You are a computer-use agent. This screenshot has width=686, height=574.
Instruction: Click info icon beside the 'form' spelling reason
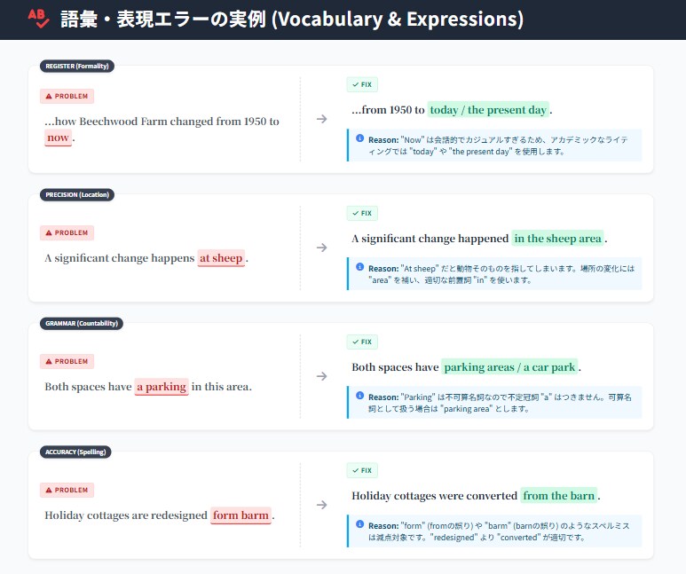tap(360, 524)
